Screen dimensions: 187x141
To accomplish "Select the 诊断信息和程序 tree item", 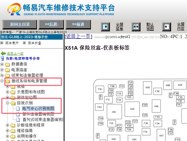I will [x=31, y=125].
